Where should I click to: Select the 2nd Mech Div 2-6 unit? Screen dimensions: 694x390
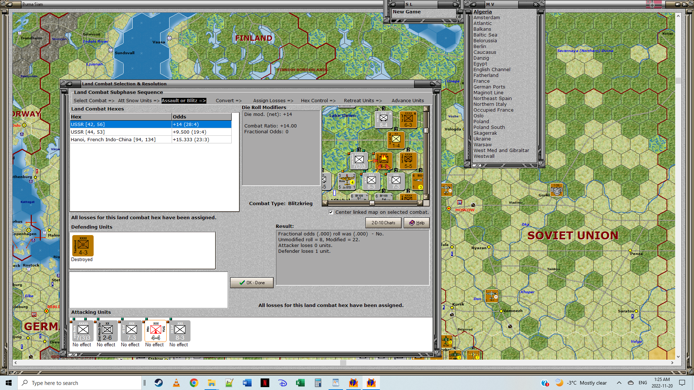pyautogui.click(x=107, y=331)
